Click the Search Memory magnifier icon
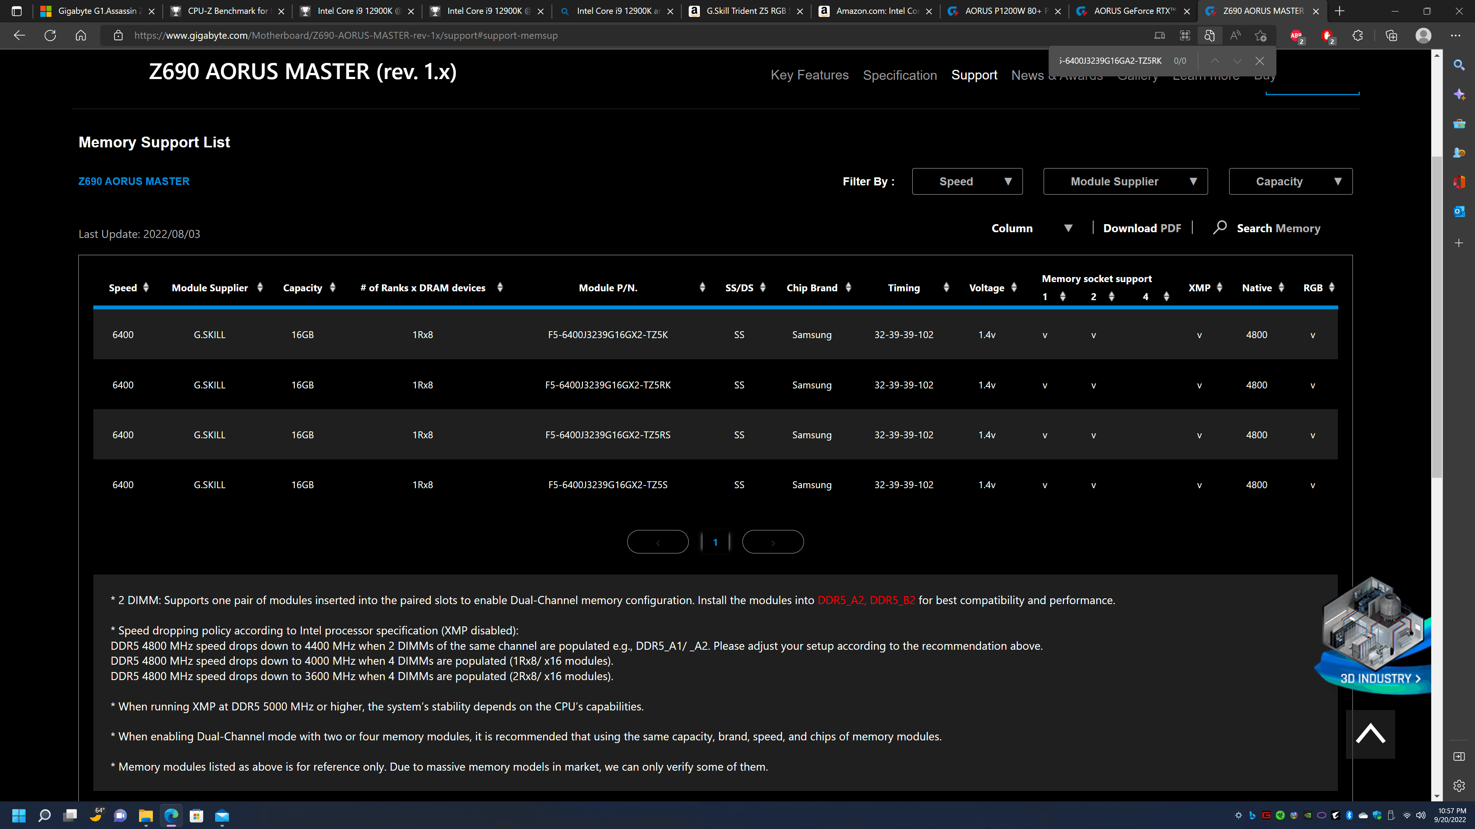1475x829 pixels. pos(1220,228)
